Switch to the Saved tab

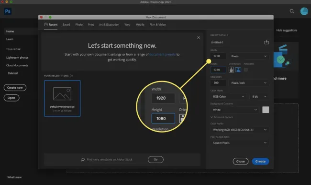pyautogui.click(x=66, y=25)
